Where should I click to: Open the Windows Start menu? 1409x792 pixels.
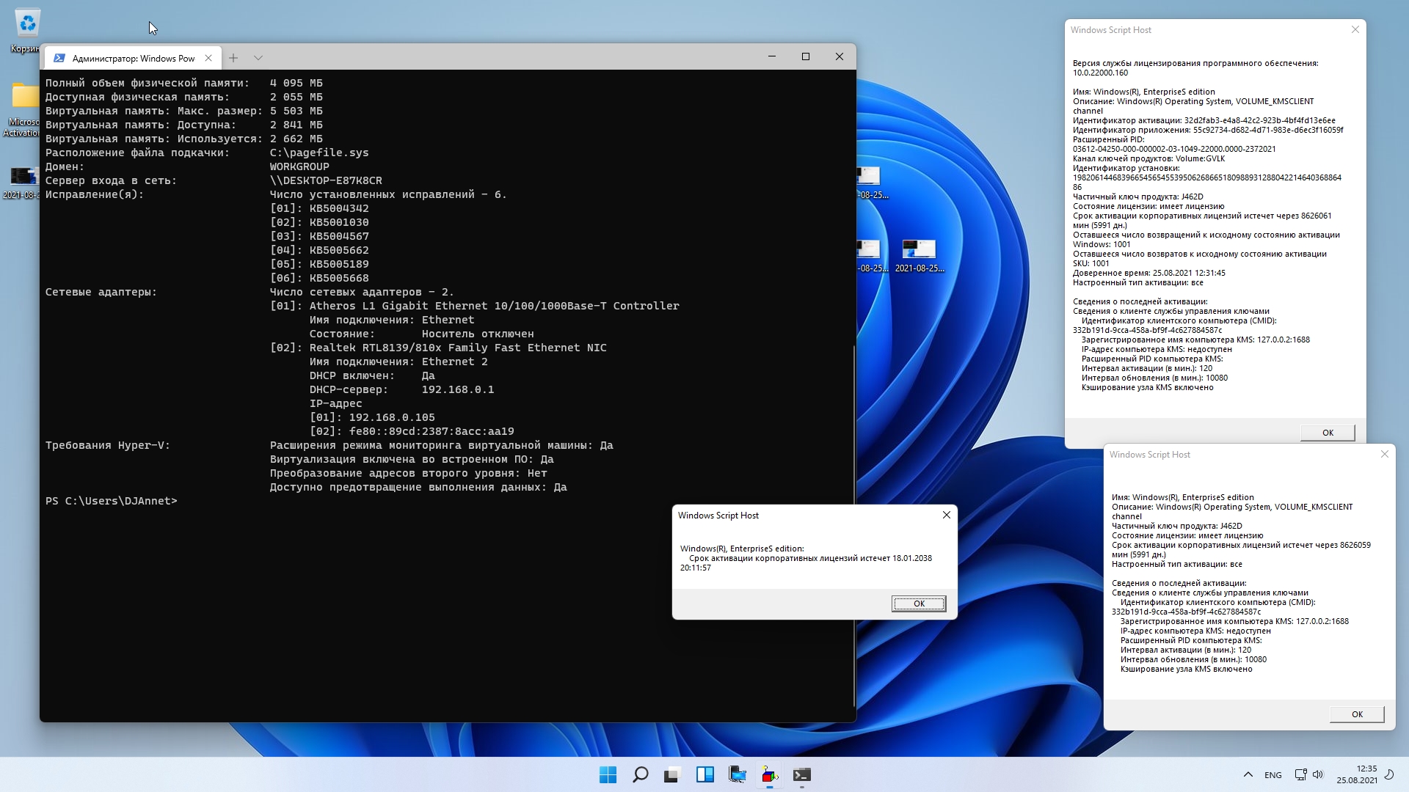click(608, 774)
